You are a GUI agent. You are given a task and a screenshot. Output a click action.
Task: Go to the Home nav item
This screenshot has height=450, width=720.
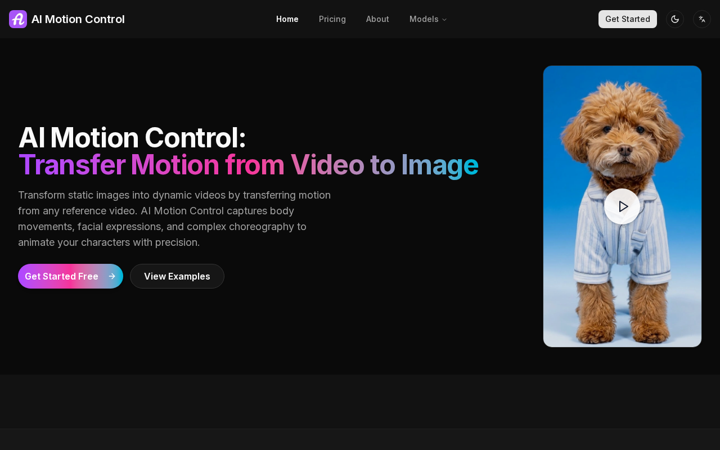coord(287,19)
